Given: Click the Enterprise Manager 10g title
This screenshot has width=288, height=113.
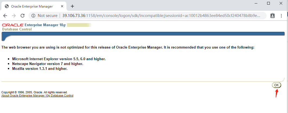Looking at the screenshot, I should click(45, 25).
